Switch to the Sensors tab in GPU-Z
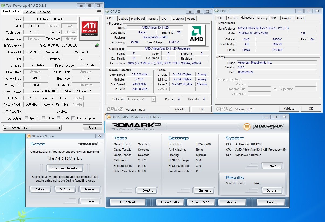The width and height of the screenshot is (325, 222). click(29, 12)
